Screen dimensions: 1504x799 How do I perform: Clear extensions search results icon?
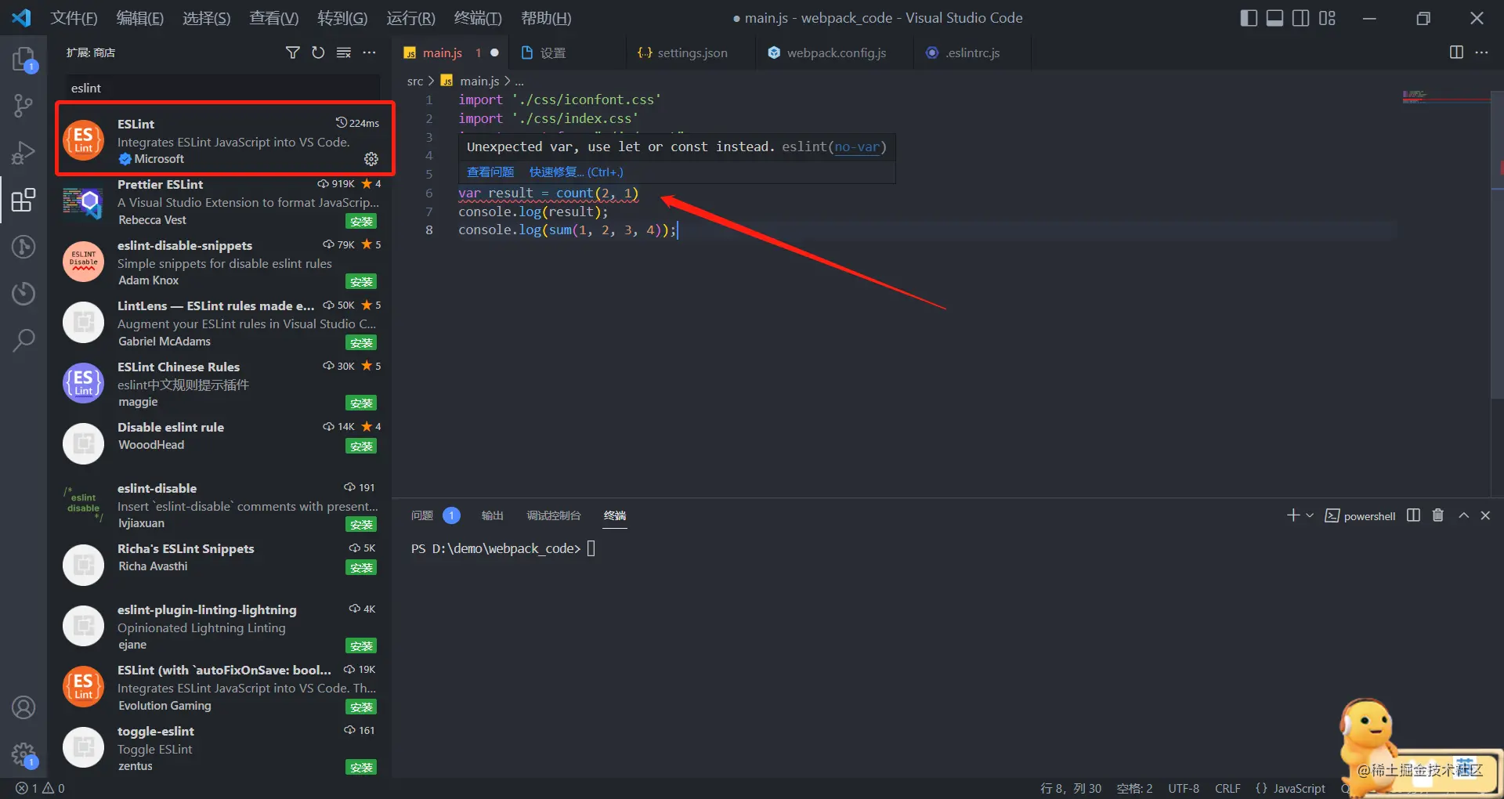(x=344, y=52)
